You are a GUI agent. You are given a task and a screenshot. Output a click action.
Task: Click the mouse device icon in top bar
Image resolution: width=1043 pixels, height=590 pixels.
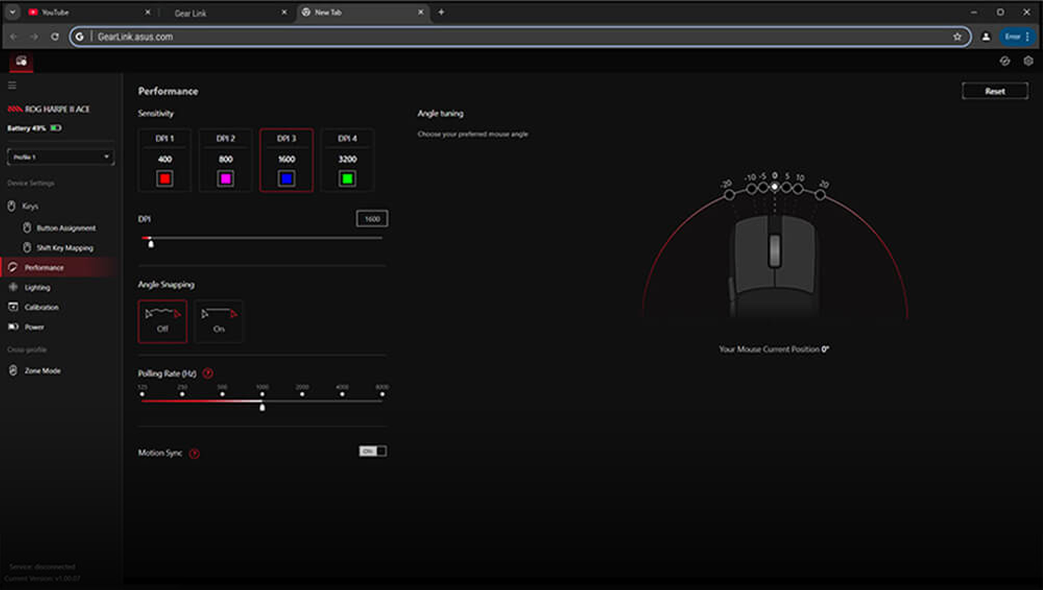pyautogui.click(x=21, y=62)
